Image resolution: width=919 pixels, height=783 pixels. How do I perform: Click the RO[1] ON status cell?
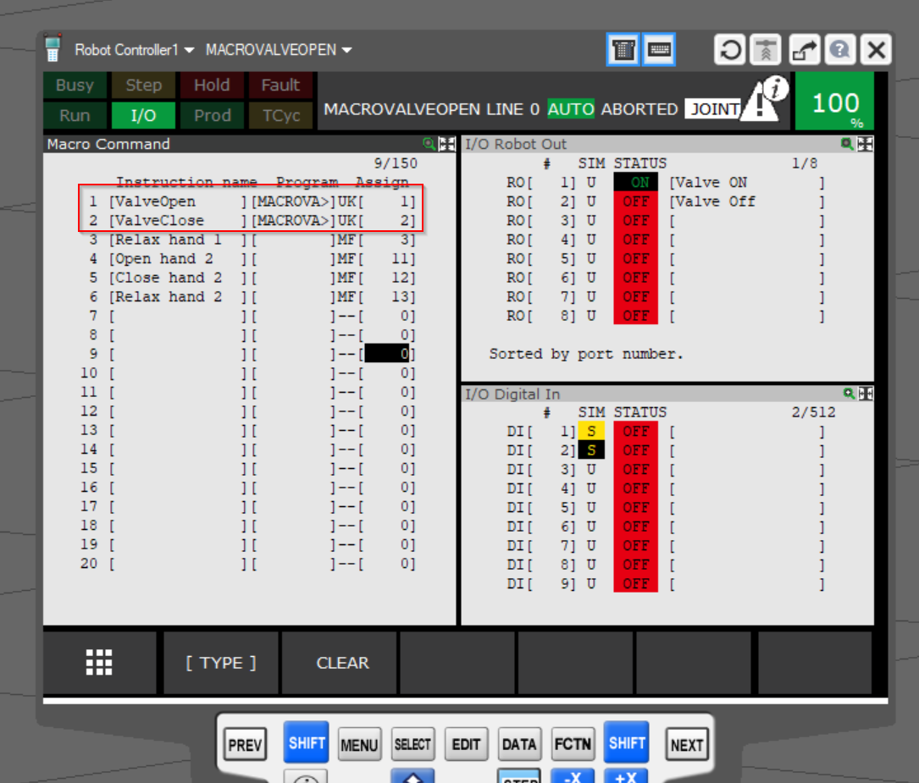point(635,182)
